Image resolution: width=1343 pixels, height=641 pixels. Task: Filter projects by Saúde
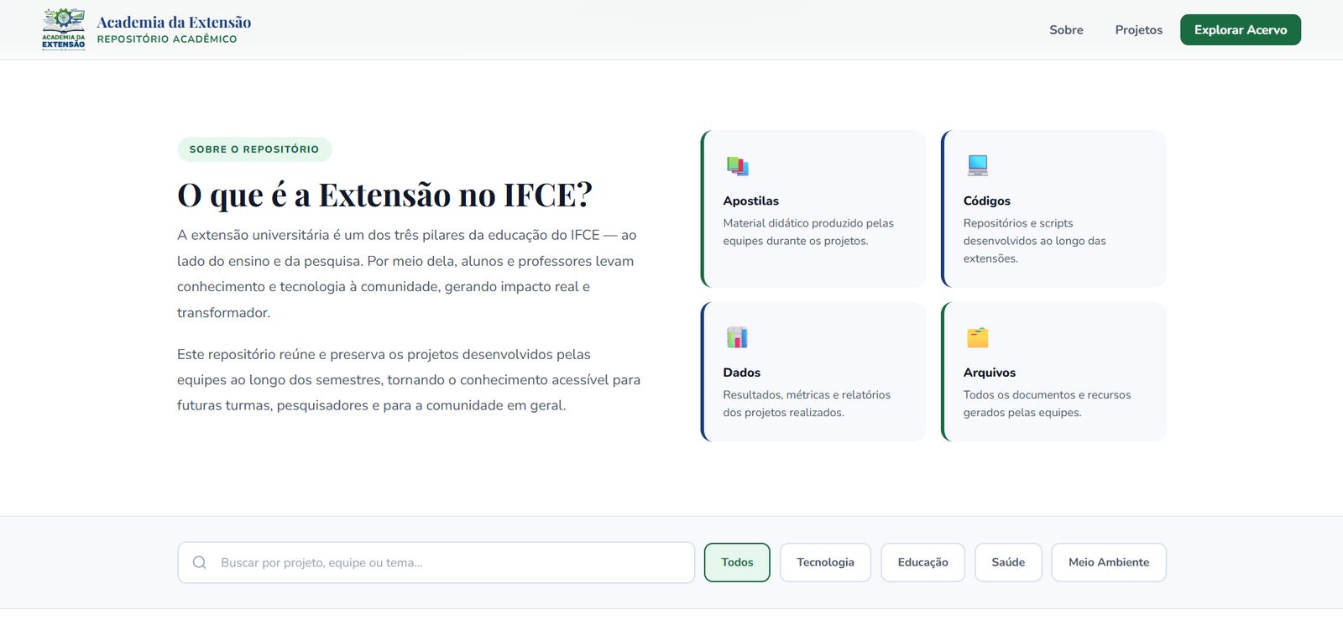[1008, 562]
